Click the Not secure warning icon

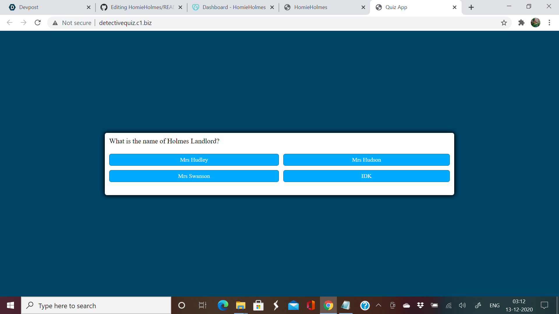click(55, 23)
